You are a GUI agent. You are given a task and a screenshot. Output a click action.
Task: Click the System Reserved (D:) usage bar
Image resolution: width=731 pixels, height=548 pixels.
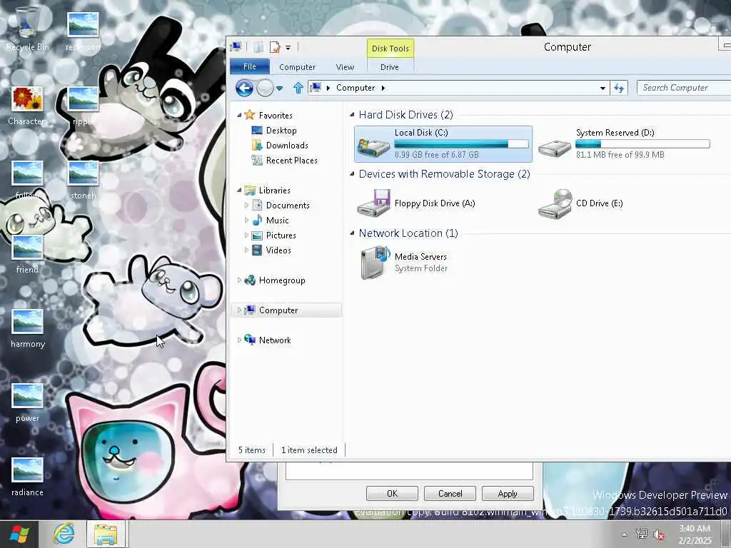coord(643,144)
